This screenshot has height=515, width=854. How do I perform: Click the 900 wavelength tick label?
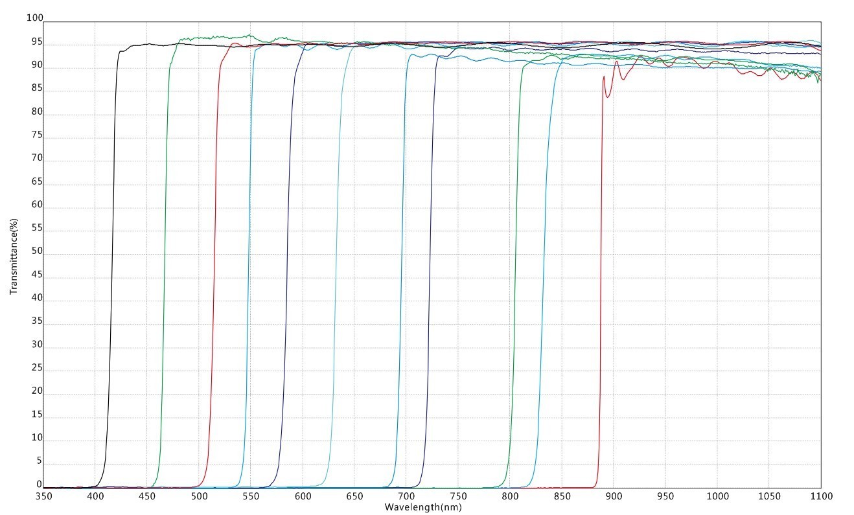613,496
